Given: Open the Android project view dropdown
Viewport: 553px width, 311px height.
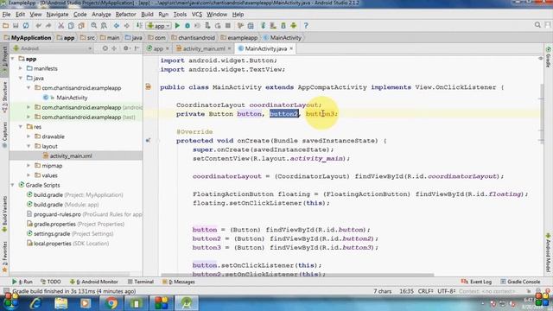Looking at the screenshot, I should pos(52,48).
